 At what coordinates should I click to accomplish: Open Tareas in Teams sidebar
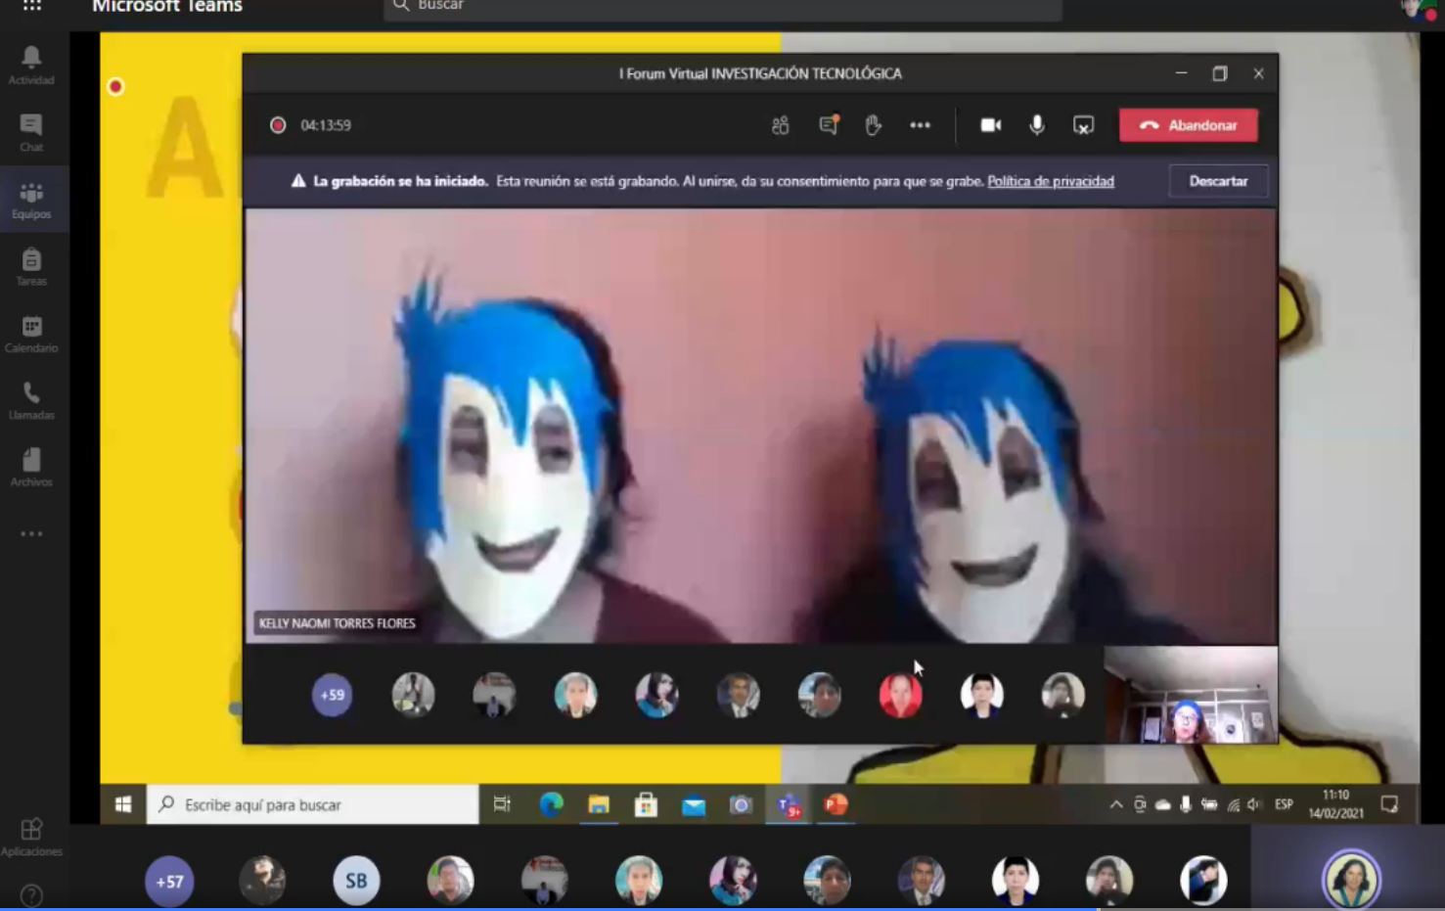pos(31,266)
